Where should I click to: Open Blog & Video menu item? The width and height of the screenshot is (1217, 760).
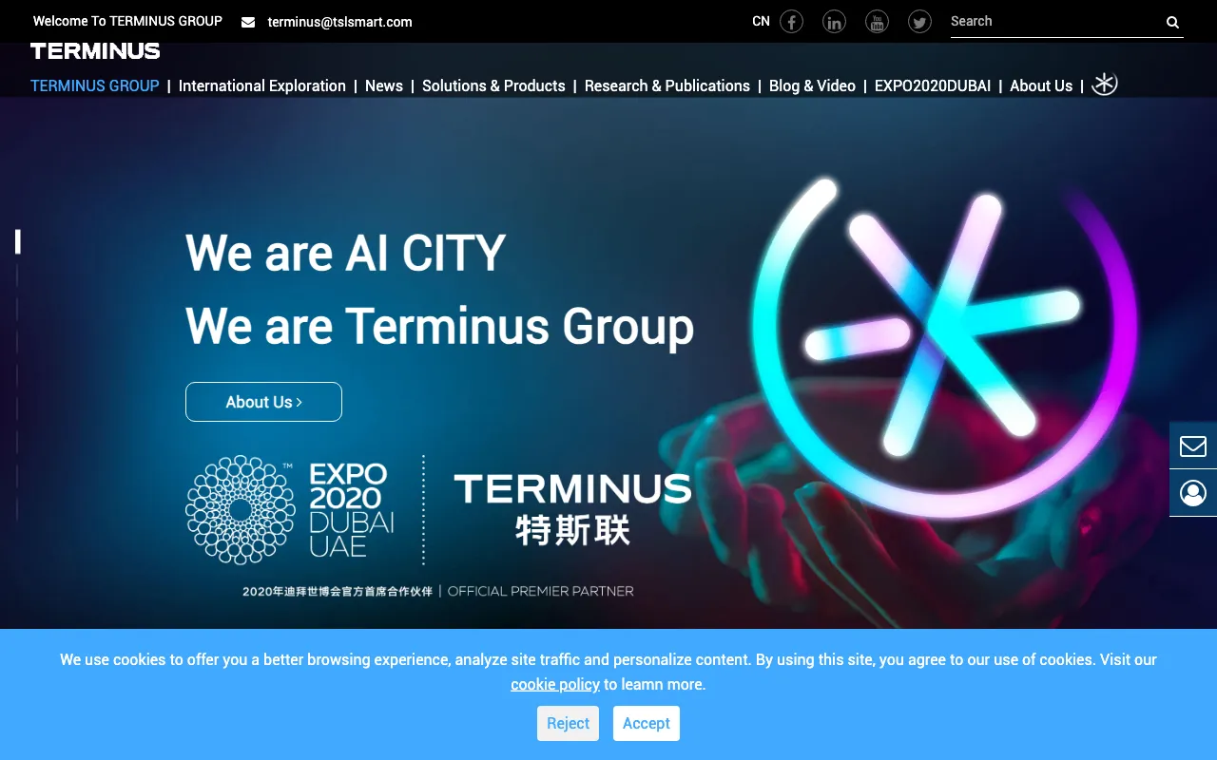pyautogui.click(x=812, y=85)
